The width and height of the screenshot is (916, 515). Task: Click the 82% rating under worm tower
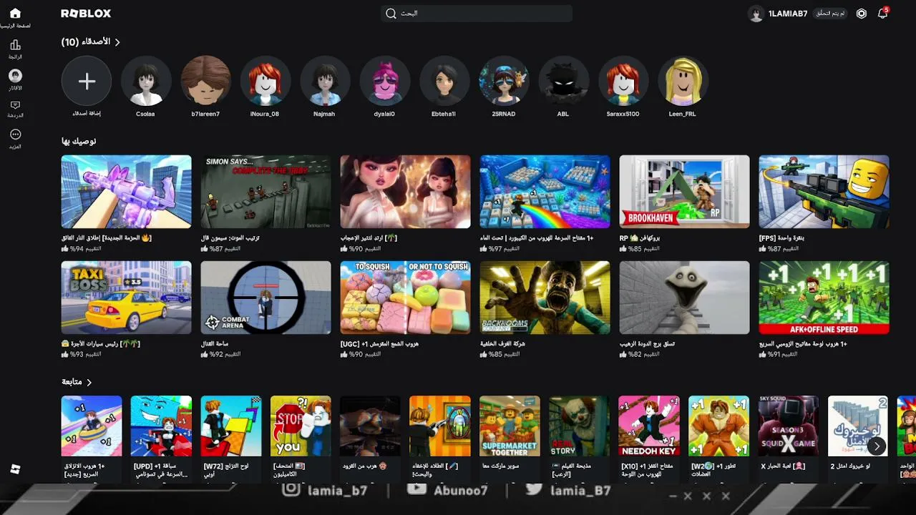click(x=640, y=355)
